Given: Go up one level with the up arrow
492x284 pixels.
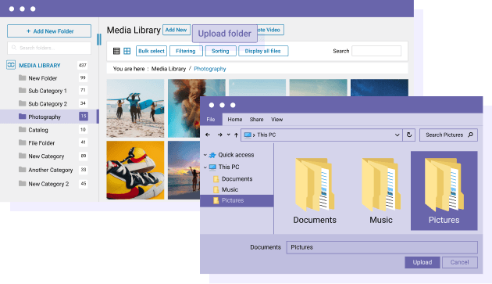Looking at the screenshot, I should click(236, 135).
